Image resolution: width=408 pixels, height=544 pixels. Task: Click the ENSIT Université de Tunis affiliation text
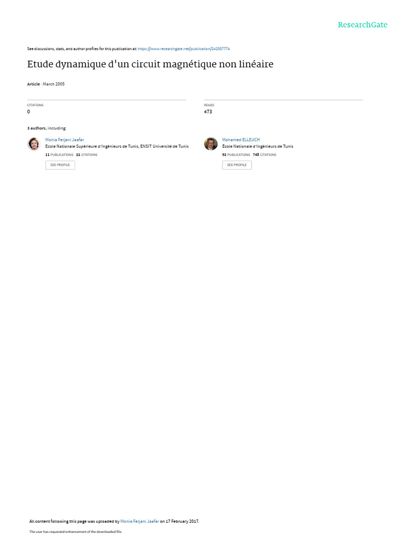(165, 147)
